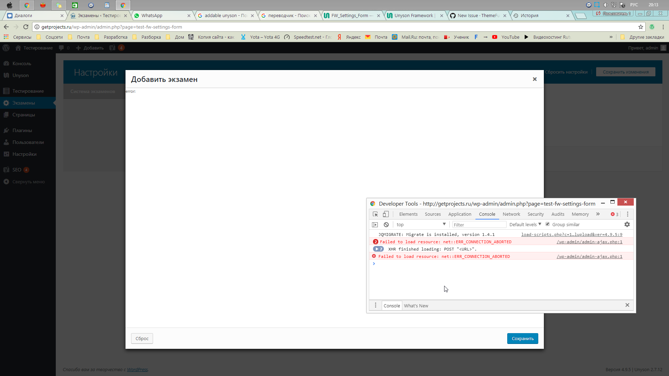
Task: Show more bookmarks with the chevron
Action: (x=611, y=37)
